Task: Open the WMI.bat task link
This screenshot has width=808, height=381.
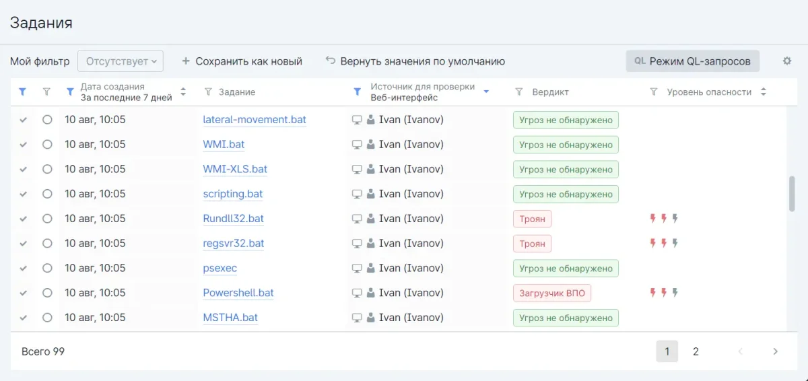Action: point(224,145)
